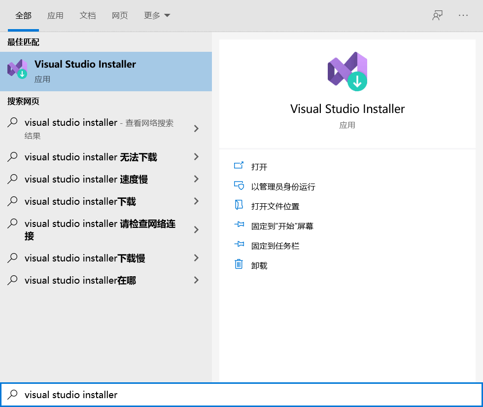Screen dimensions: 483x407
Task: Choose 卸载 to uninstall
Action: (259, 265)
